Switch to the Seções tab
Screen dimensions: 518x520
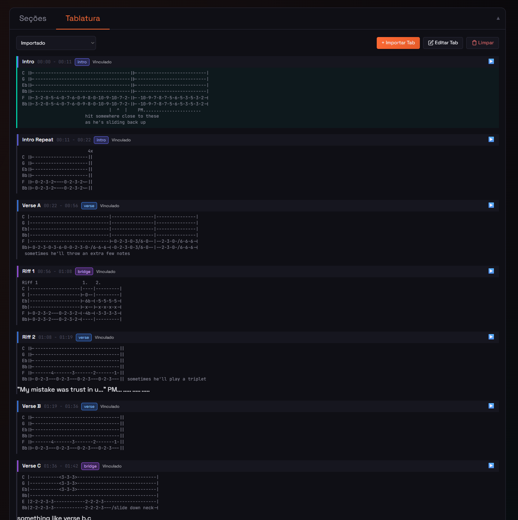click(x=33, y=18)
